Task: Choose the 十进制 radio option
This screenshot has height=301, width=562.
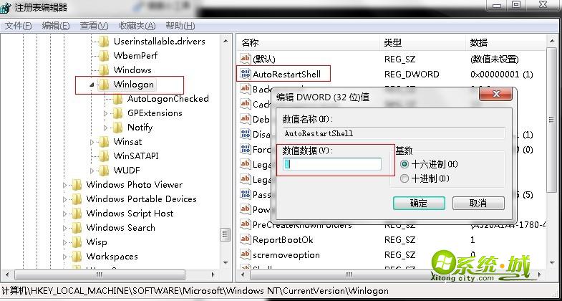Action: 405,178
